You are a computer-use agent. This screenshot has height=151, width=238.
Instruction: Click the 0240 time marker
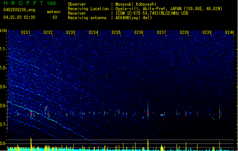(x=230, y=32)
